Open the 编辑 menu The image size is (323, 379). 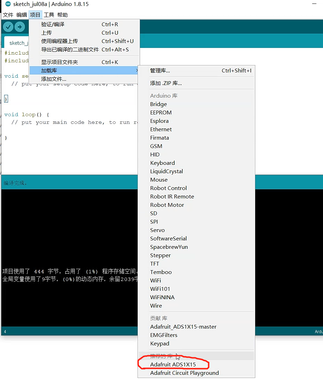(x=21, y=15)
